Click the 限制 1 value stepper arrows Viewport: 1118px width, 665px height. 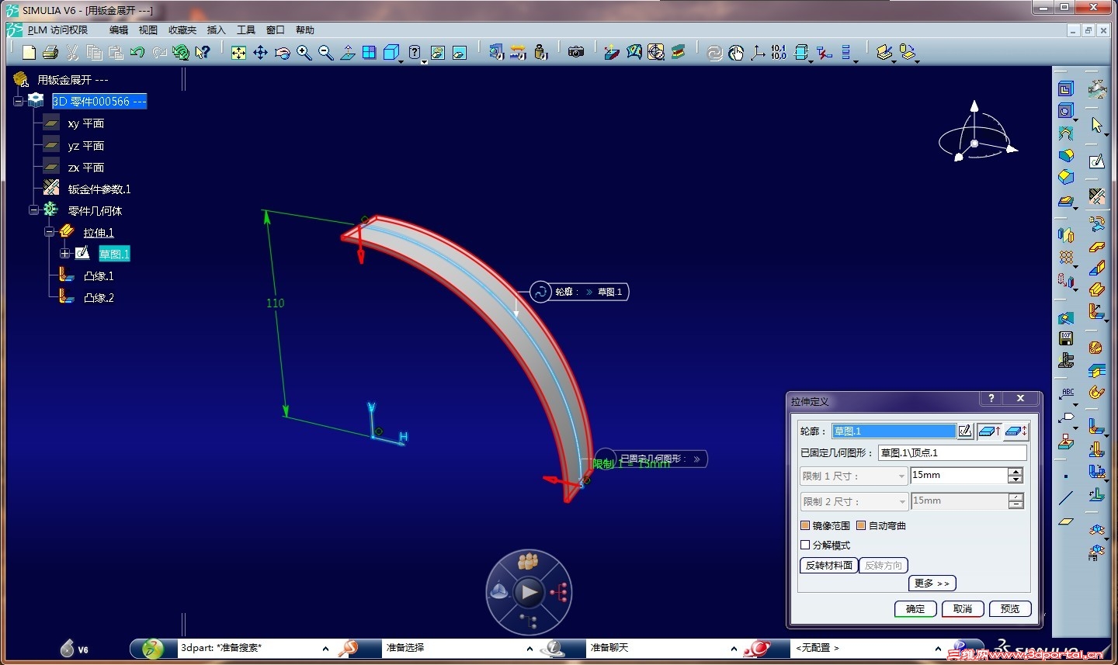click(x=1016, y=476)
